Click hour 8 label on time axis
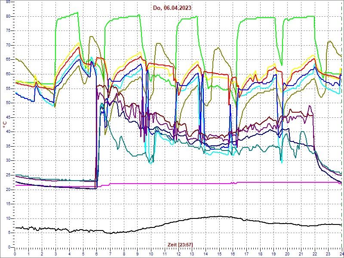This screenshot has height=258, width=344. (124, 254)
